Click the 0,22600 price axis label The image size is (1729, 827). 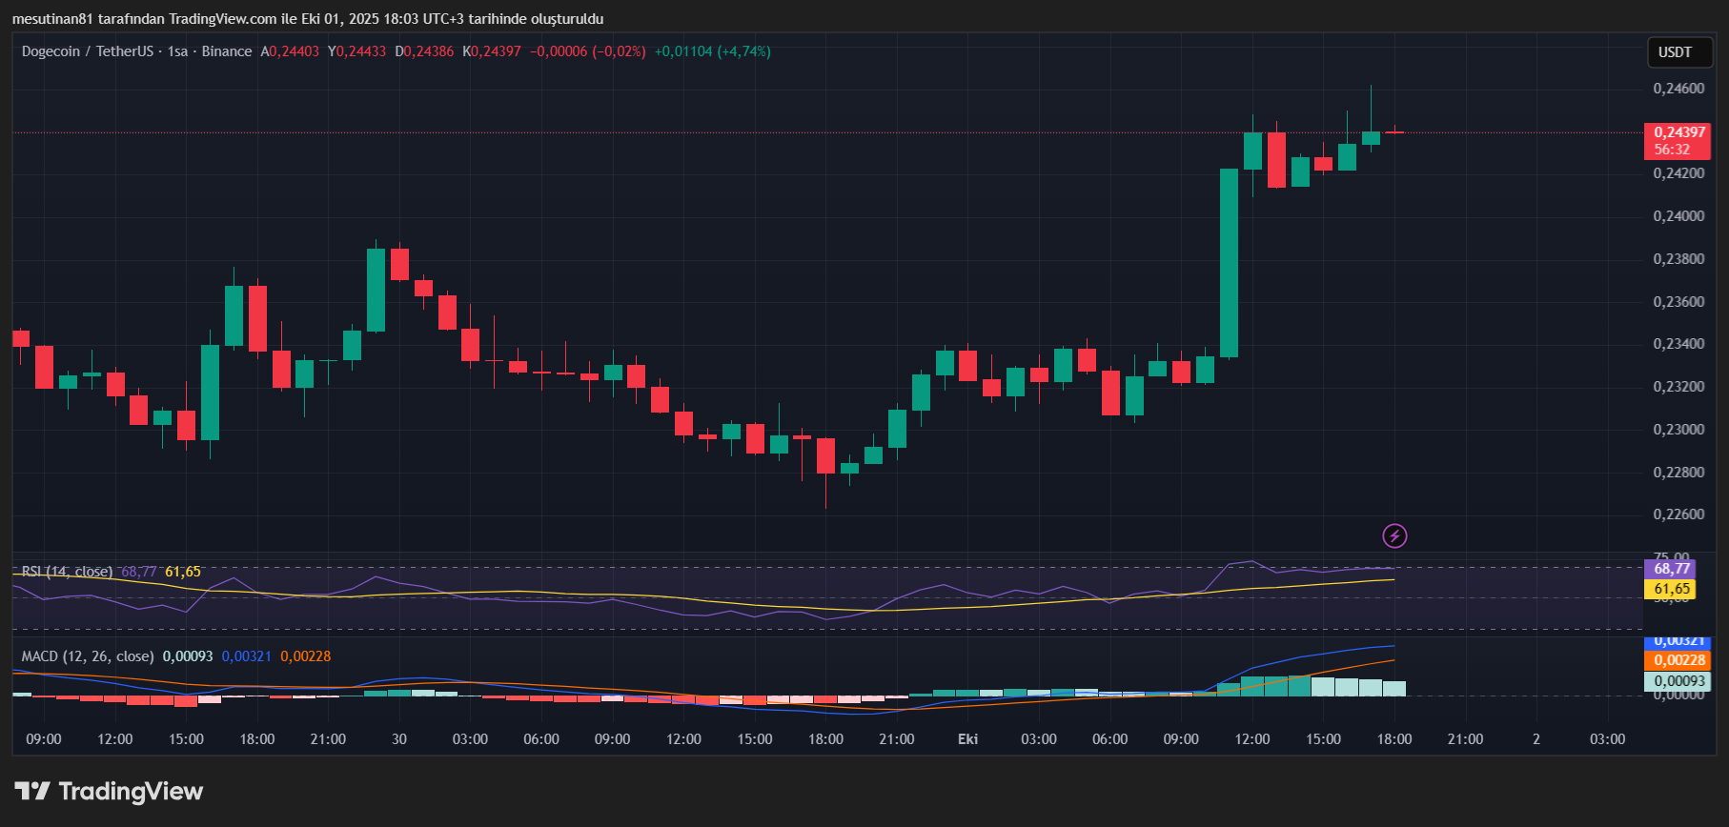coord(1678,514)
